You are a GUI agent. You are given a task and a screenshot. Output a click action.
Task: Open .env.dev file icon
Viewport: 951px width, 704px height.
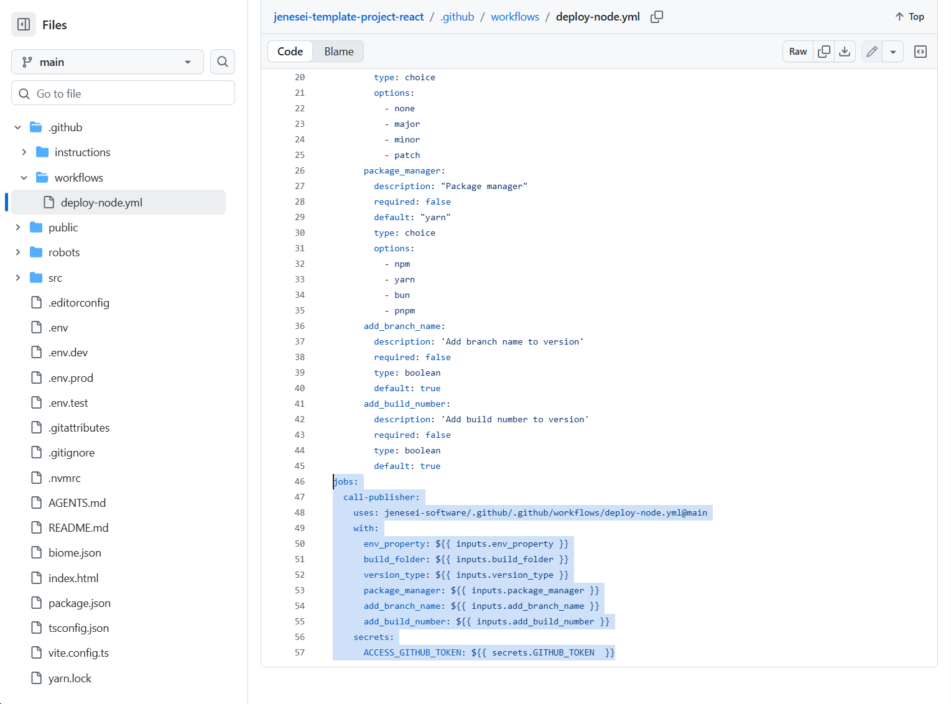pyautogui.click(x=37, y=353)
